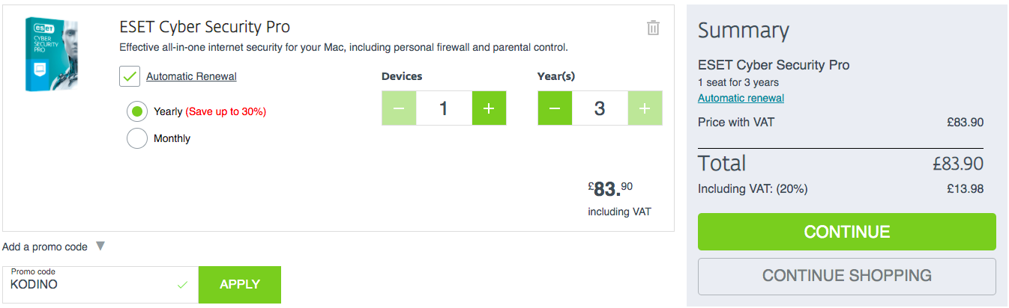Click the green checkmark in the promo field

click(x=181, y=285)
